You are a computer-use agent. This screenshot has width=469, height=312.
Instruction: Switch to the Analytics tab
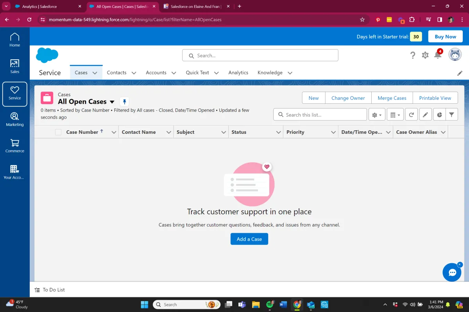tap(238, 73)
